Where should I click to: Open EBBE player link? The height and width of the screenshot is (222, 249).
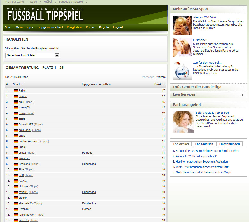22,119
